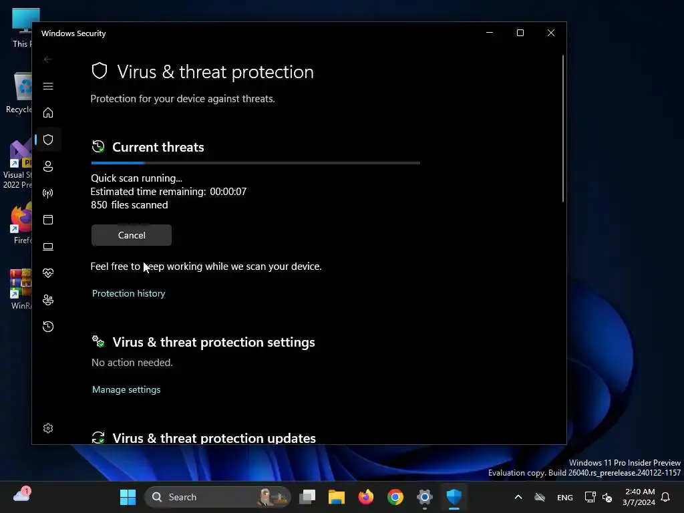
Task: Click the Windows Security vertical scrollbar
Action: pyautogui.click(x=563, y=129)
